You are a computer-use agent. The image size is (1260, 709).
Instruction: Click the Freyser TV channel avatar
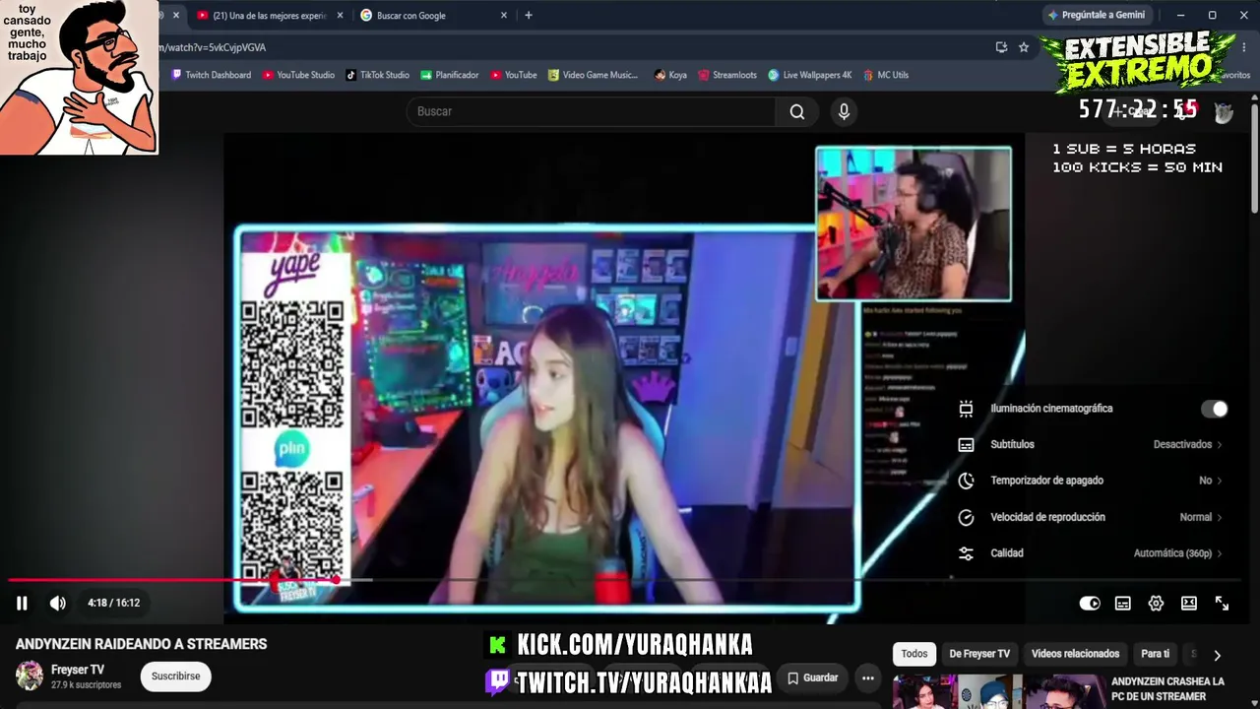coord(30,676)
